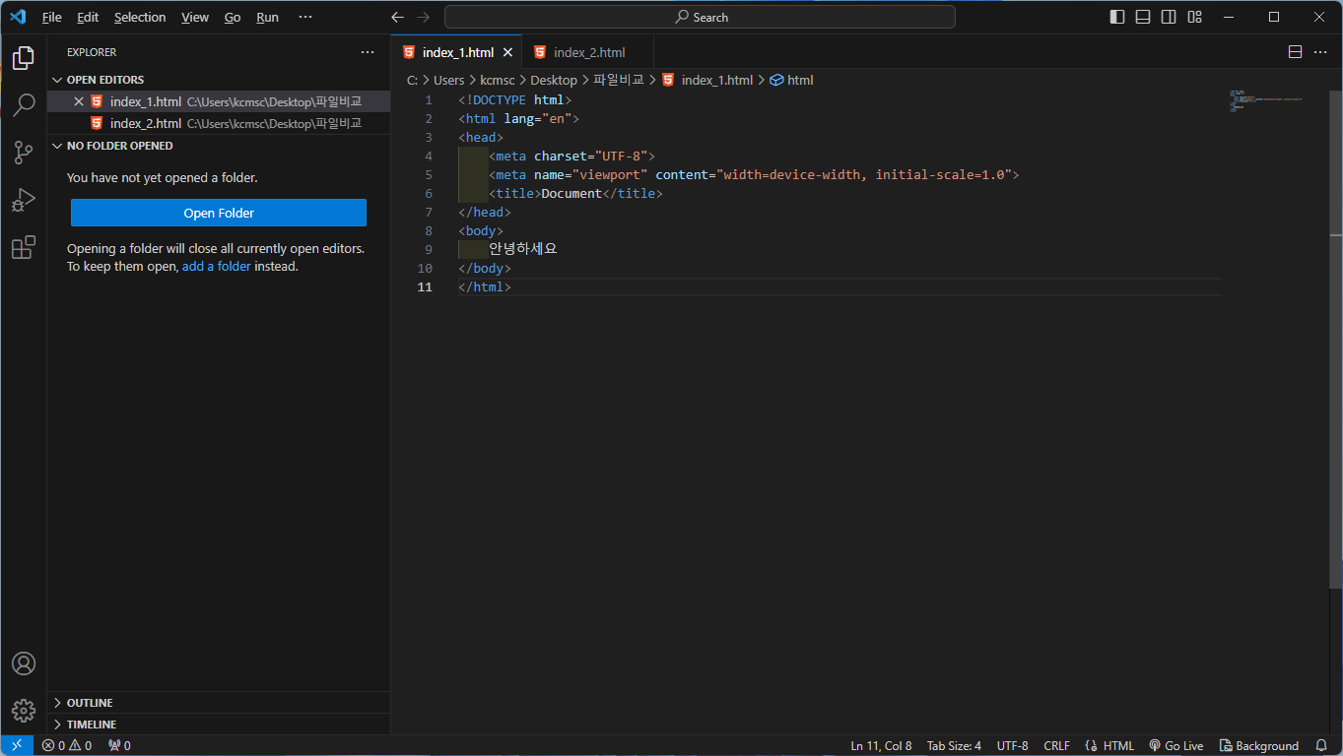Open the File menu
Image resolution: width=1343 pixels, height=756 pixels.
(52, 17)
